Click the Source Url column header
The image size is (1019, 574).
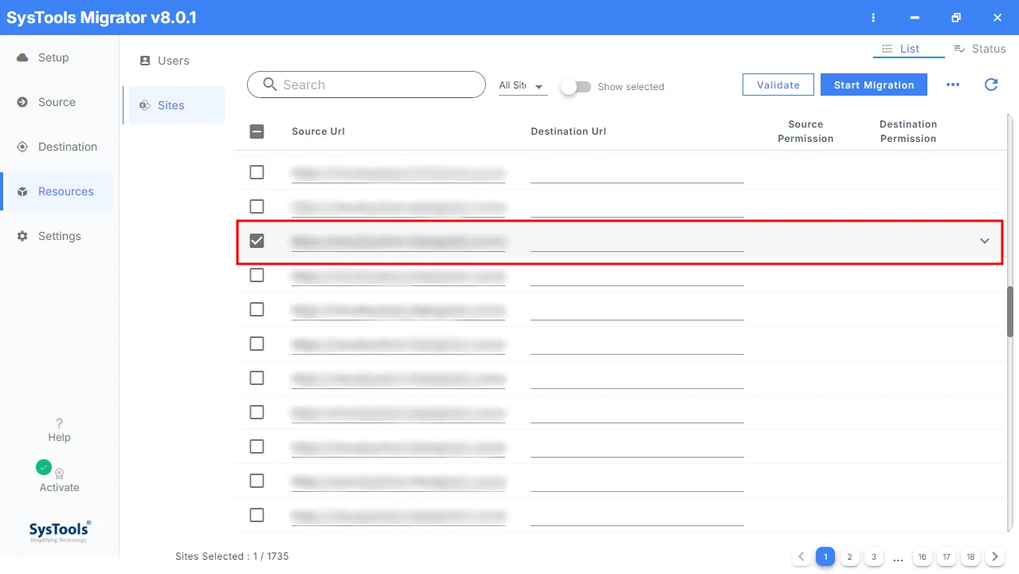[318, 132]
